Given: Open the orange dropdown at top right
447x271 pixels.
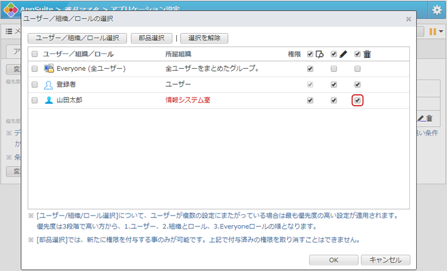Looking at the screenshot, I should coord(436,31).
